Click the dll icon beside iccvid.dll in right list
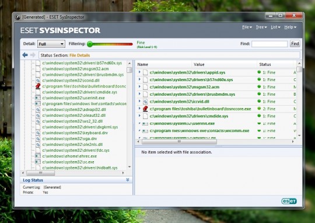The image size is (315, 223). tap(145, 102)
